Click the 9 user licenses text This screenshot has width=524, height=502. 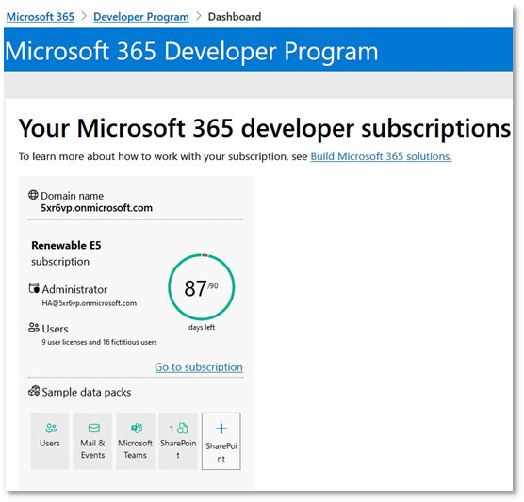pos(99,342)
